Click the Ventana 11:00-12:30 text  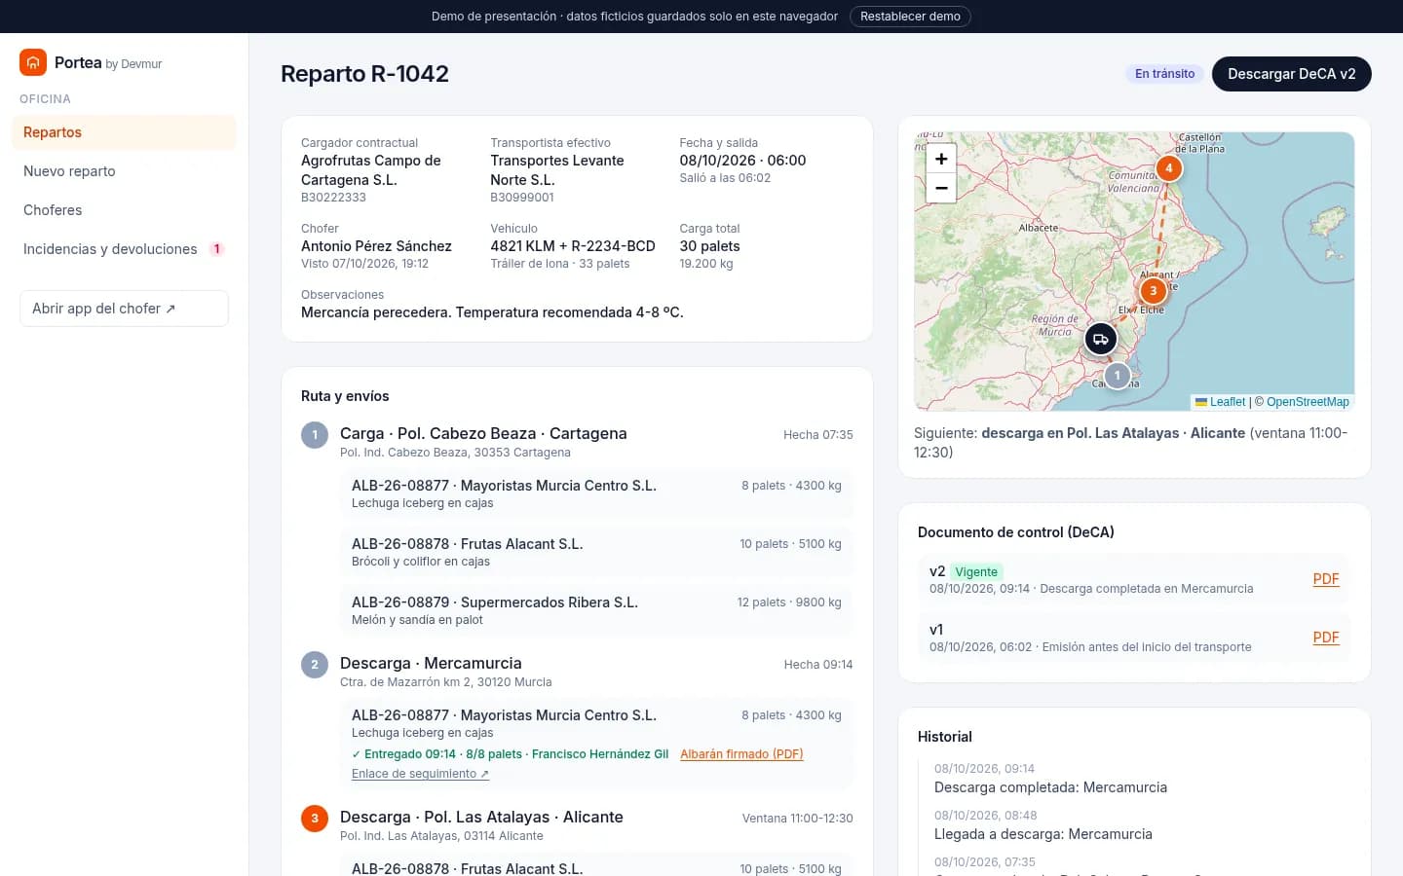tap(797, 819)
